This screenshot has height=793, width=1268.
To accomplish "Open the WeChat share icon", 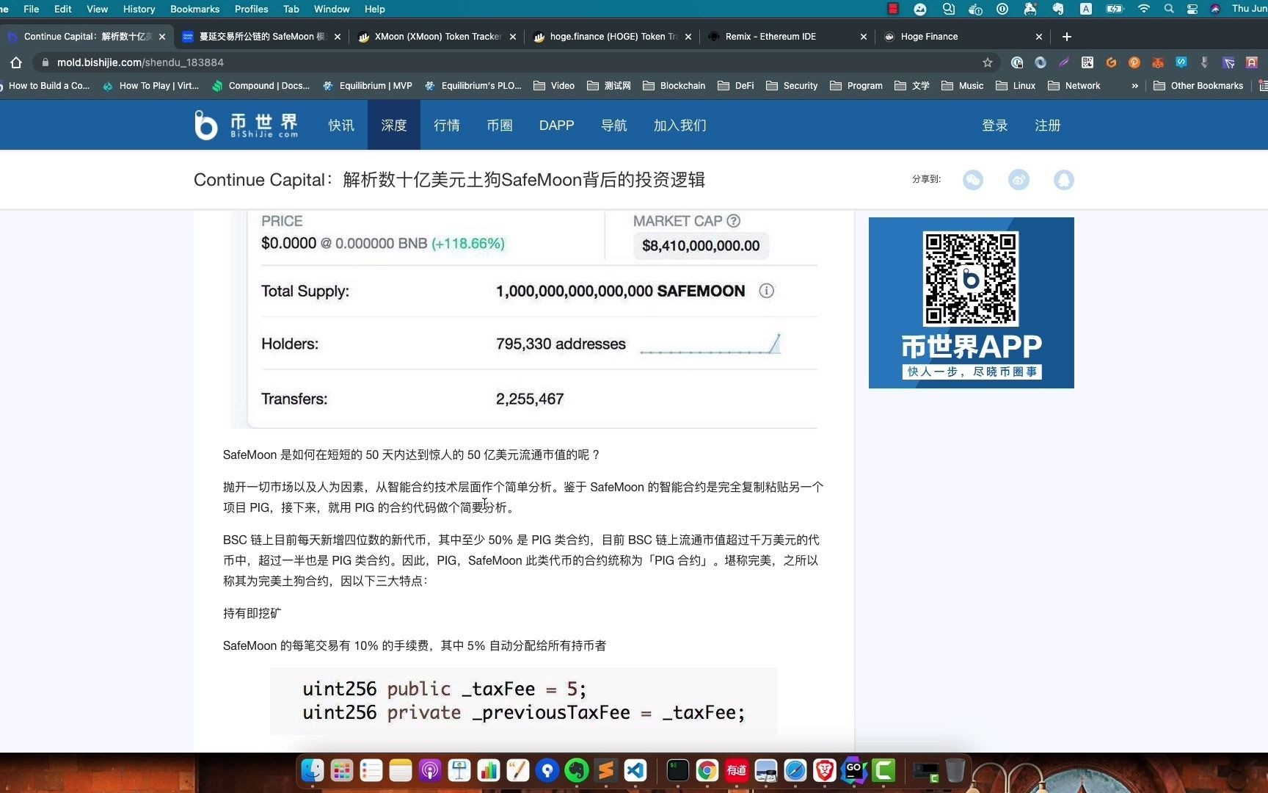I will tap(973, 180).
